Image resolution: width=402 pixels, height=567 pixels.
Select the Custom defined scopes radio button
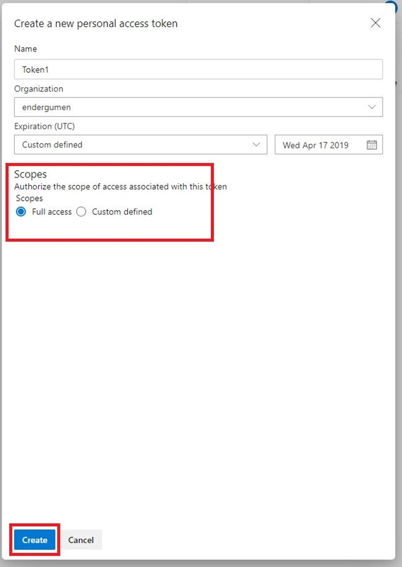[81, 212]
